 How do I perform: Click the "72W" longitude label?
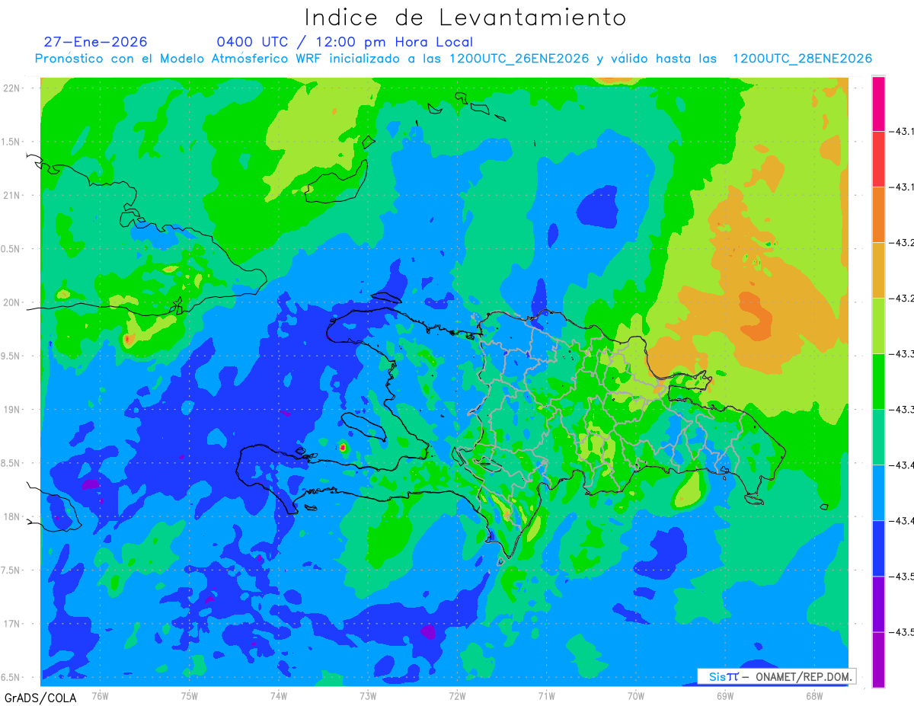pyautogui.click(x=457, y=695)
